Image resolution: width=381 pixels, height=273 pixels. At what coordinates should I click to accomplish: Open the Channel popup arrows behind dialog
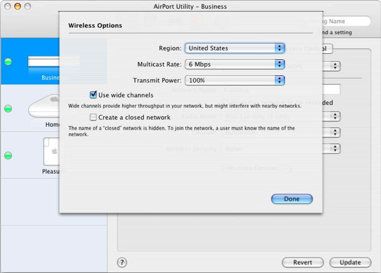pos(335,132)
